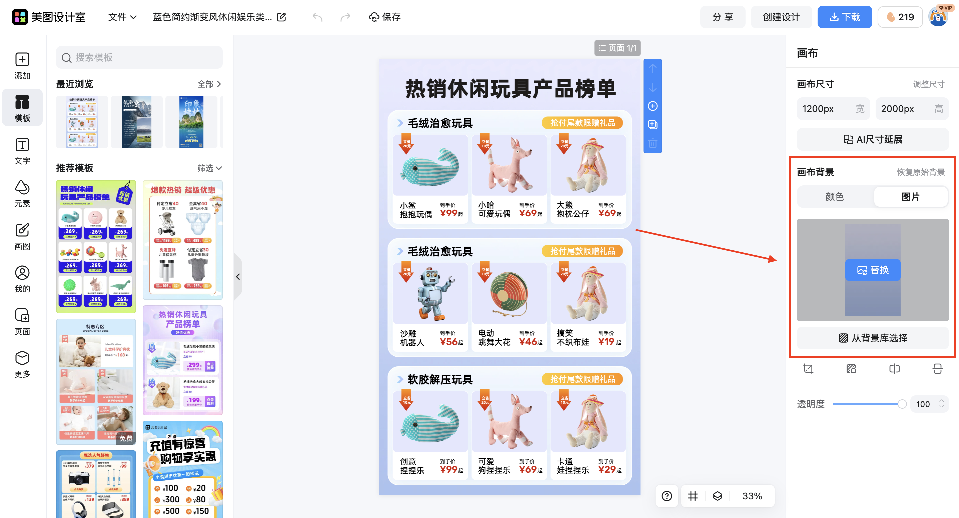Open the layers icon near the zoom level
The image size is (959, 518).
[x=717, y=496]
